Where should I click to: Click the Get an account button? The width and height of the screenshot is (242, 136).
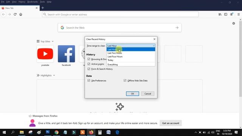click(171, 123)
